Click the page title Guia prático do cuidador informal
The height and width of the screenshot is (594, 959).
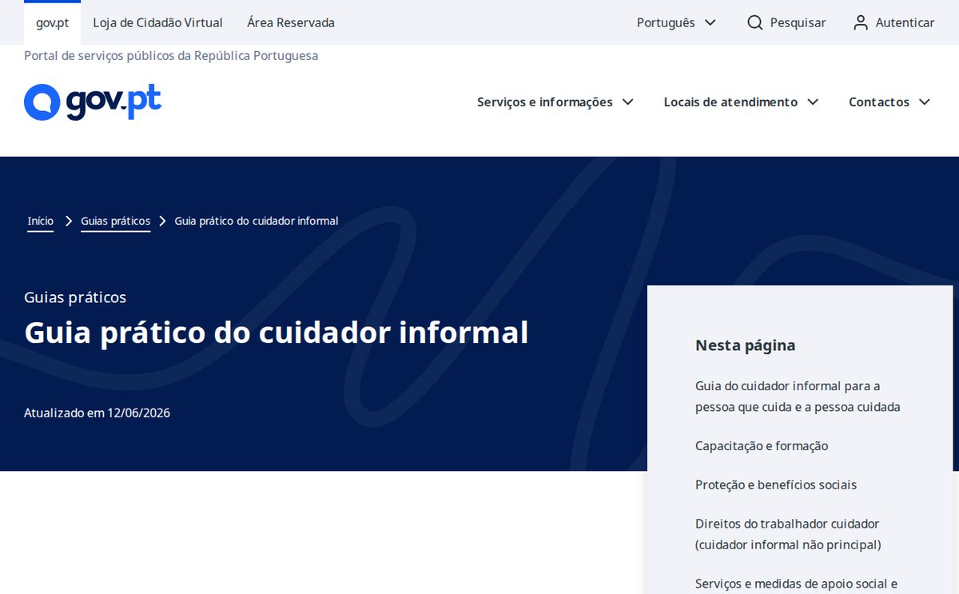tap(277, 333)
